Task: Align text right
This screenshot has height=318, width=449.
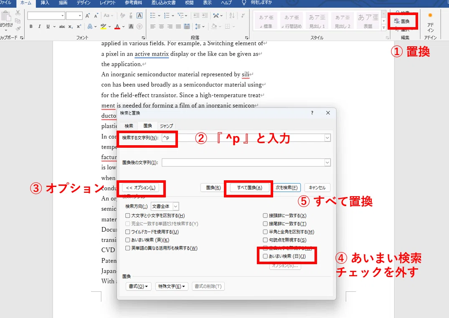Action: pyautogui.click(x=170, y=26)
